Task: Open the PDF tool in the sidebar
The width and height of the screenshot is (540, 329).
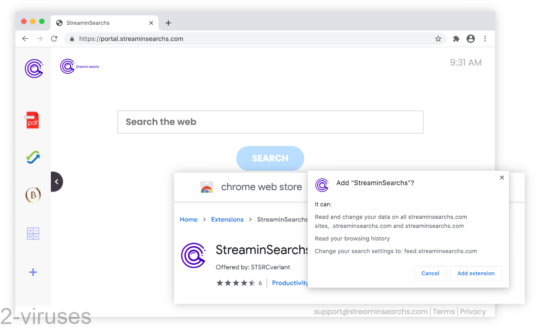Action: click(33, 120)
